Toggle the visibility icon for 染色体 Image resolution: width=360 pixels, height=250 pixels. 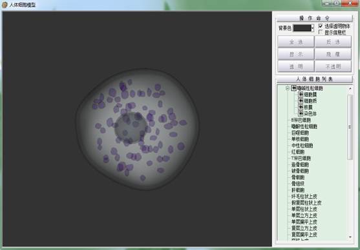(x=301, y=113)
